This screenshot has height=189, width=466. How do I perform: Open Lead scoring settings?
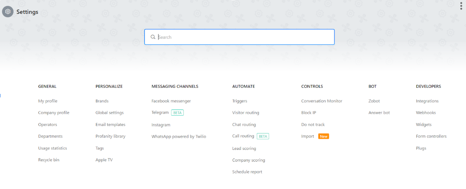244,148
